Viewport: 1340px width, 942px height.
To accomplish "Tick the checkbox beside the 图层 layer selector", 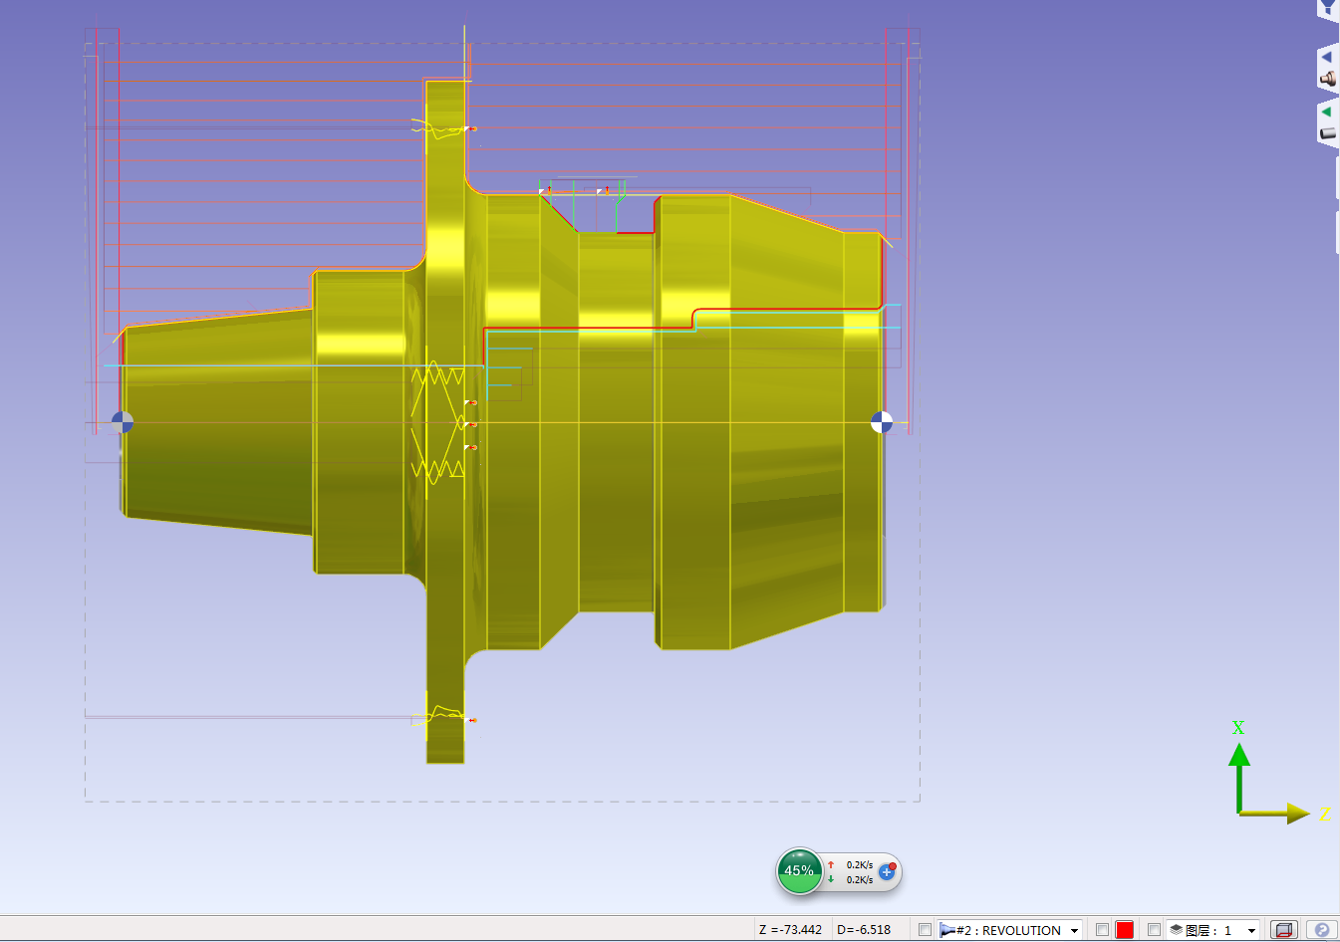I will tap(1154, 930).
